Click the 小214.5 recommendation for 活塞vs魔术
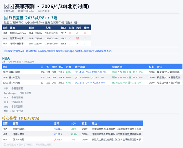 coord(58,134)
